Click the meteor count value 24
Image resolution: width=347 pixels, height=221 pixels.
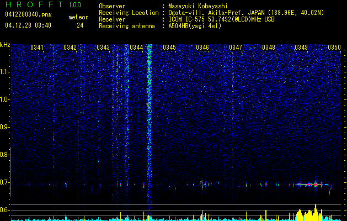point(80,25)
